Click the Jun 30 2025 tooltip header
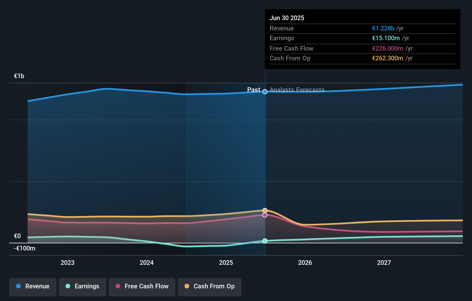This screenshot has height=301, width=472. (x=287, y=18)
